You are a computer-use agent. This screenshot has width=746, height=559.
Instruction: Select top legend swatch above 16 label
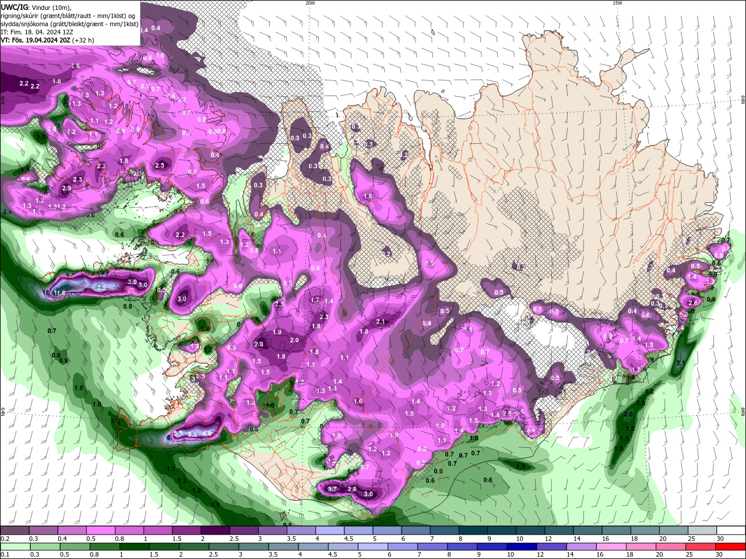pos(617,530)
